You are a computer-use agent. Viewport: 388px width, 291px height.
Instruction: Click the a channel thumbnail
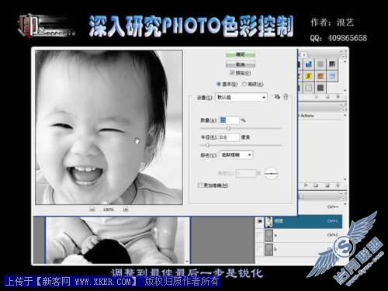[268, 236]
